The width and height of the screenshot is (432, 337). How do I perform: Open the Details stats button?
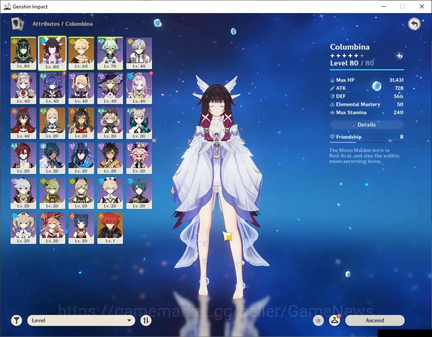367,125
